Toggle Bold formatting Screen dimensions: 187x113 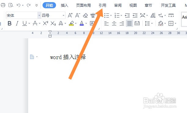9,23
